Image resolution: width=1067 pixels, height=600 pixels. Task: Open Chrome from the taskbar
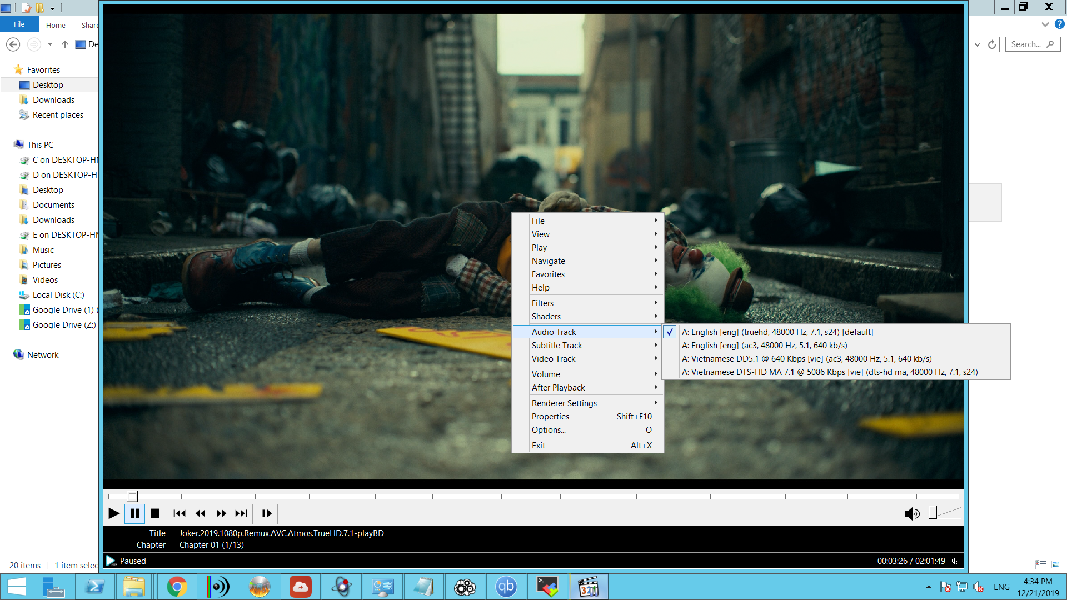pyautogui.click(x=177, y=587)
